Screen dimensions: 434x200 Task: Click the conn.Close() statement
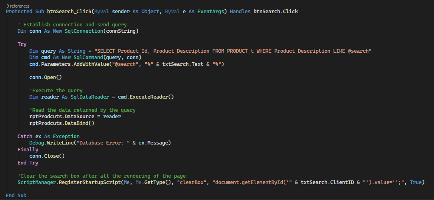(x=47, y=156)
